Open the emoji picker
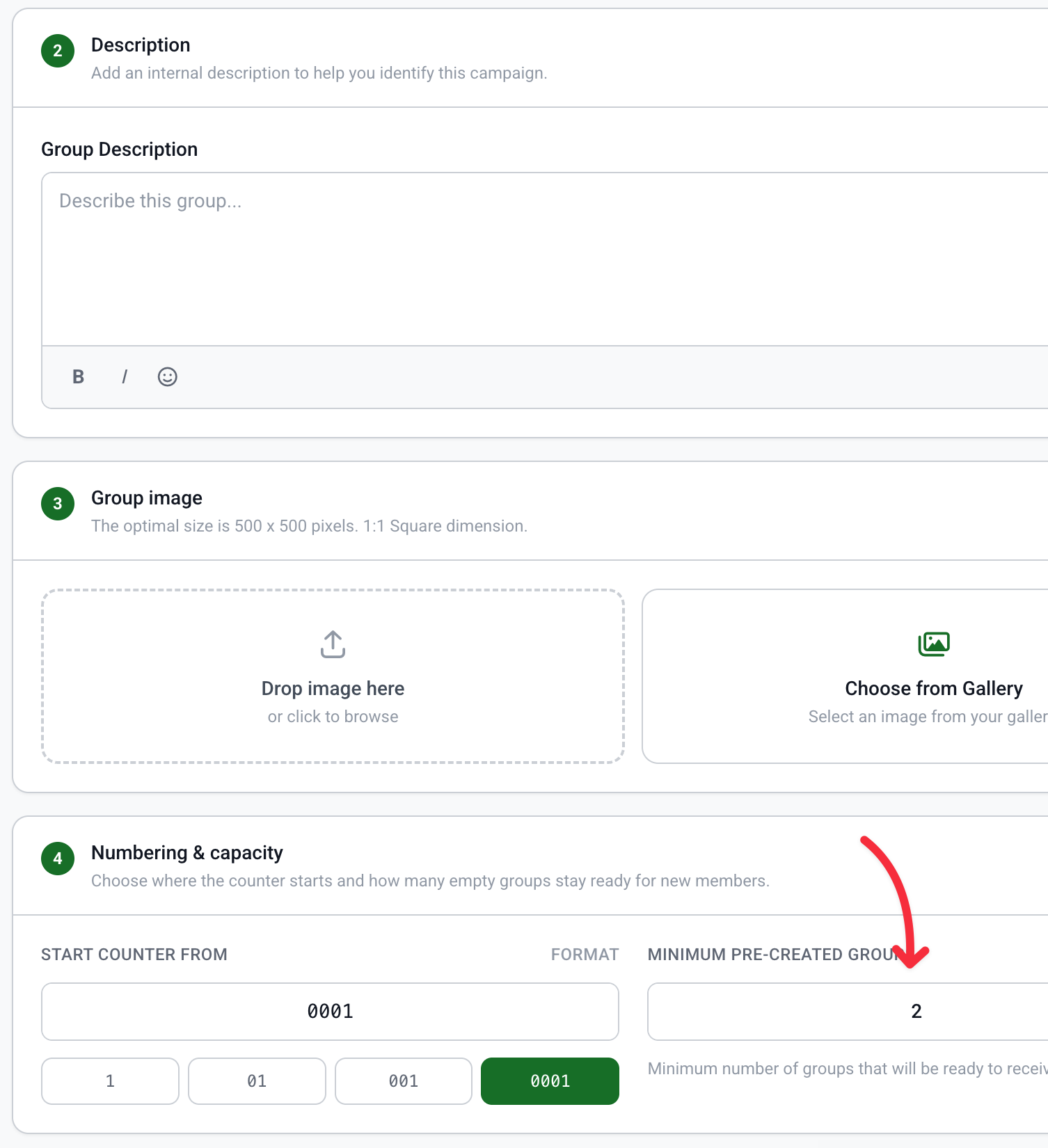The image size is (1048, 1148). click(x=168, y=377)
